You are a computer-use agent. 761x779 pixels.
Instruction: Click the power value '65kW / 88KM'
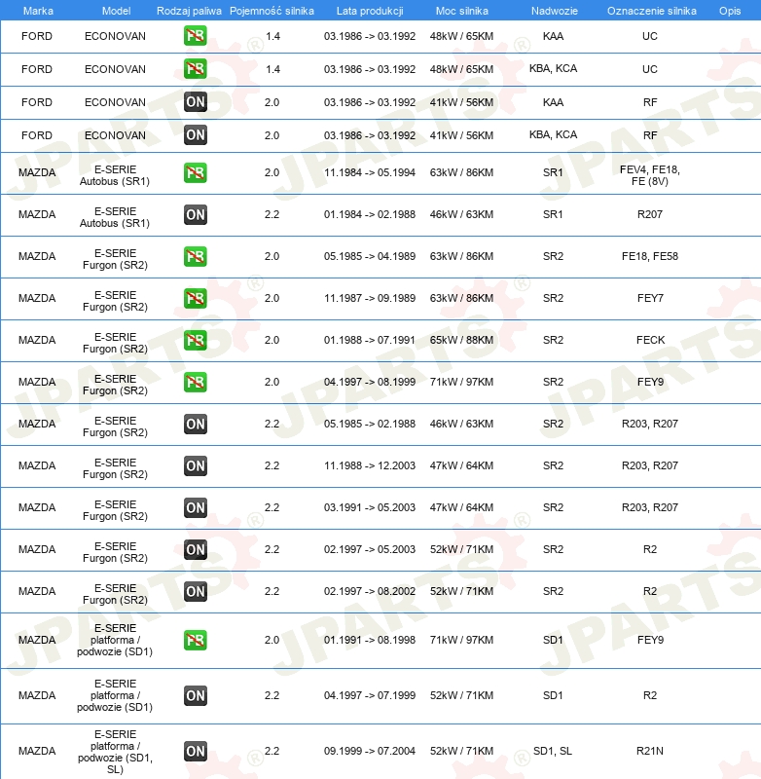(x=461, y=340)
